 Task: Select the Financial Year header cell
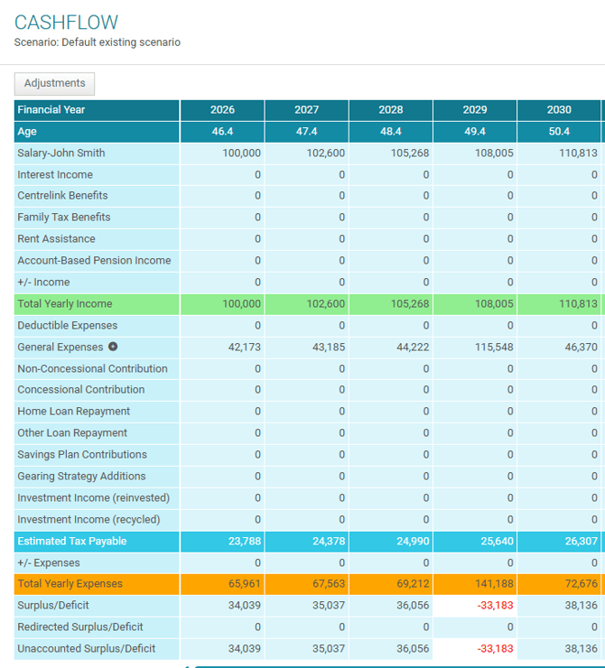click(51, 110)
